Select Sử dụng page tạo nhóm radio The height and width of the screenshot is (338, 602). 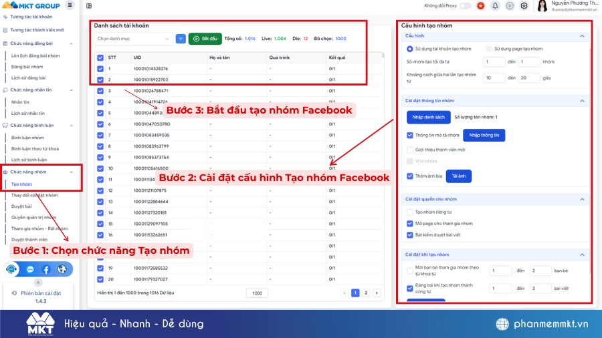pyautogui.click(x=489, y=49)
